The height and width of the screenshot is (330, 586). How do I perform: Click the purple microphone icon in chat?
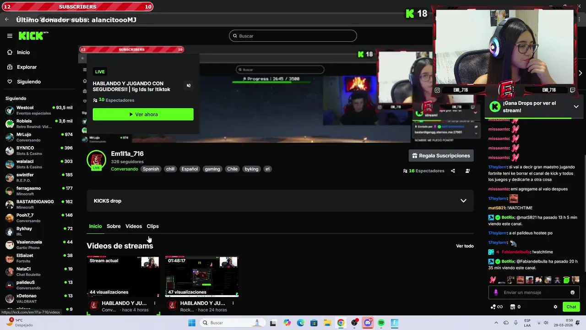496,292
